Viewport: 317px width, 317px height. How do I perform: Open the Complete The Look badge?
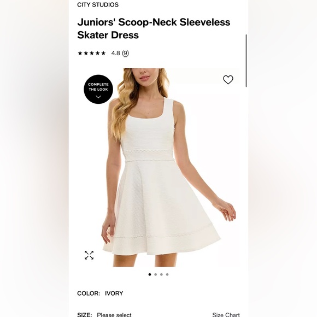click(x=98, y=89)
